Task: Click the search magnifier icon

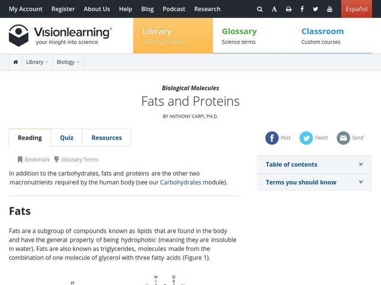Action: tap(260, 9)
